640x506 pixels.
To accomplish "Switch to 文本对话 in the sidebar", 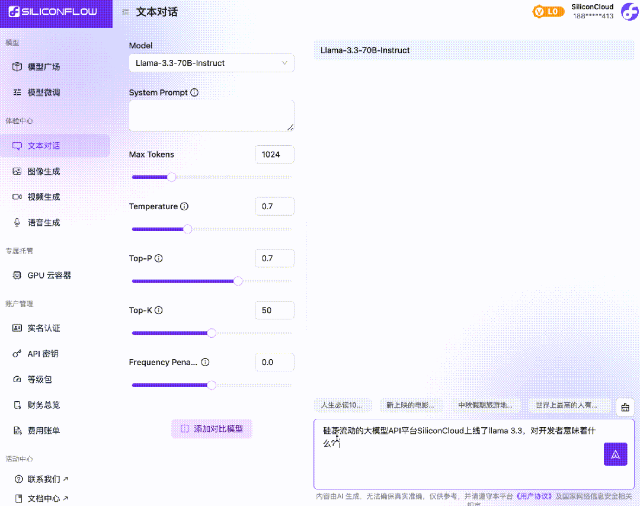I will [x=43, y=145].
